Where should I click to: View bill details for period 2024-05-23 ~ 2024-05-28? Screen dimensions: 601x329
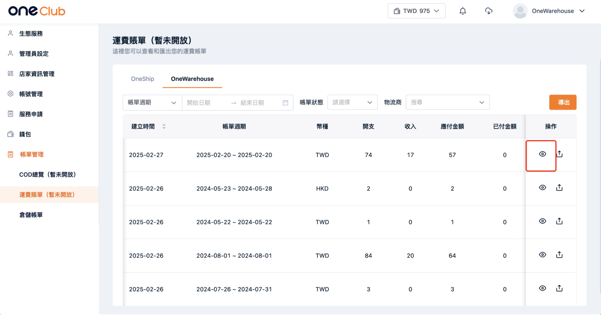pos(542,187)
